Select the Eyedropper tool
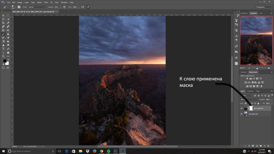 pyautogui.click(x=8, y=23)
